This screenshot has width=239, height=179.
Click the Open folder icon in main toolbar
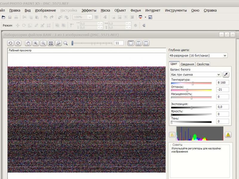3,17
